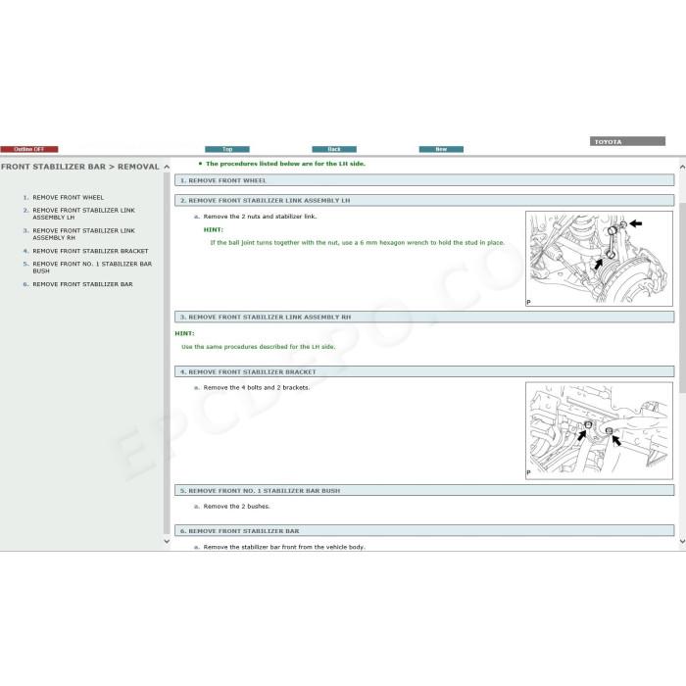The width and height of the screenshot is (686, 686).
Task: Click main content scroll-up arrow
Action: coord(682,167)
